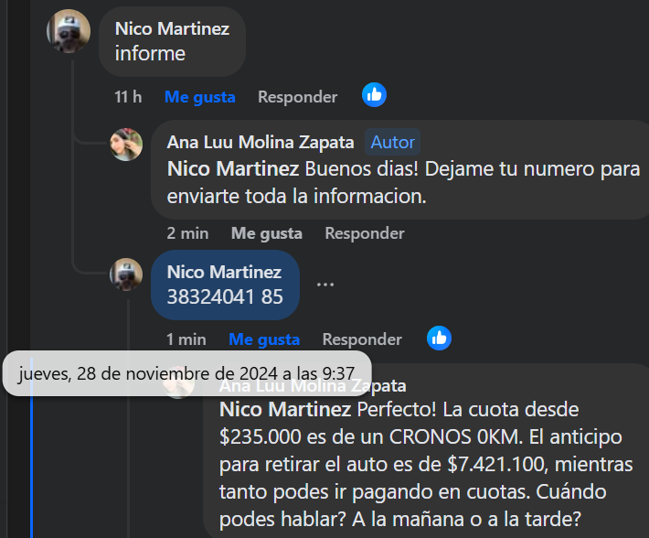The width and height of the screenshot is (649, 538).
Task: Open the Nico Martinez name above "informe"
Action: click(x=172, y=28)
